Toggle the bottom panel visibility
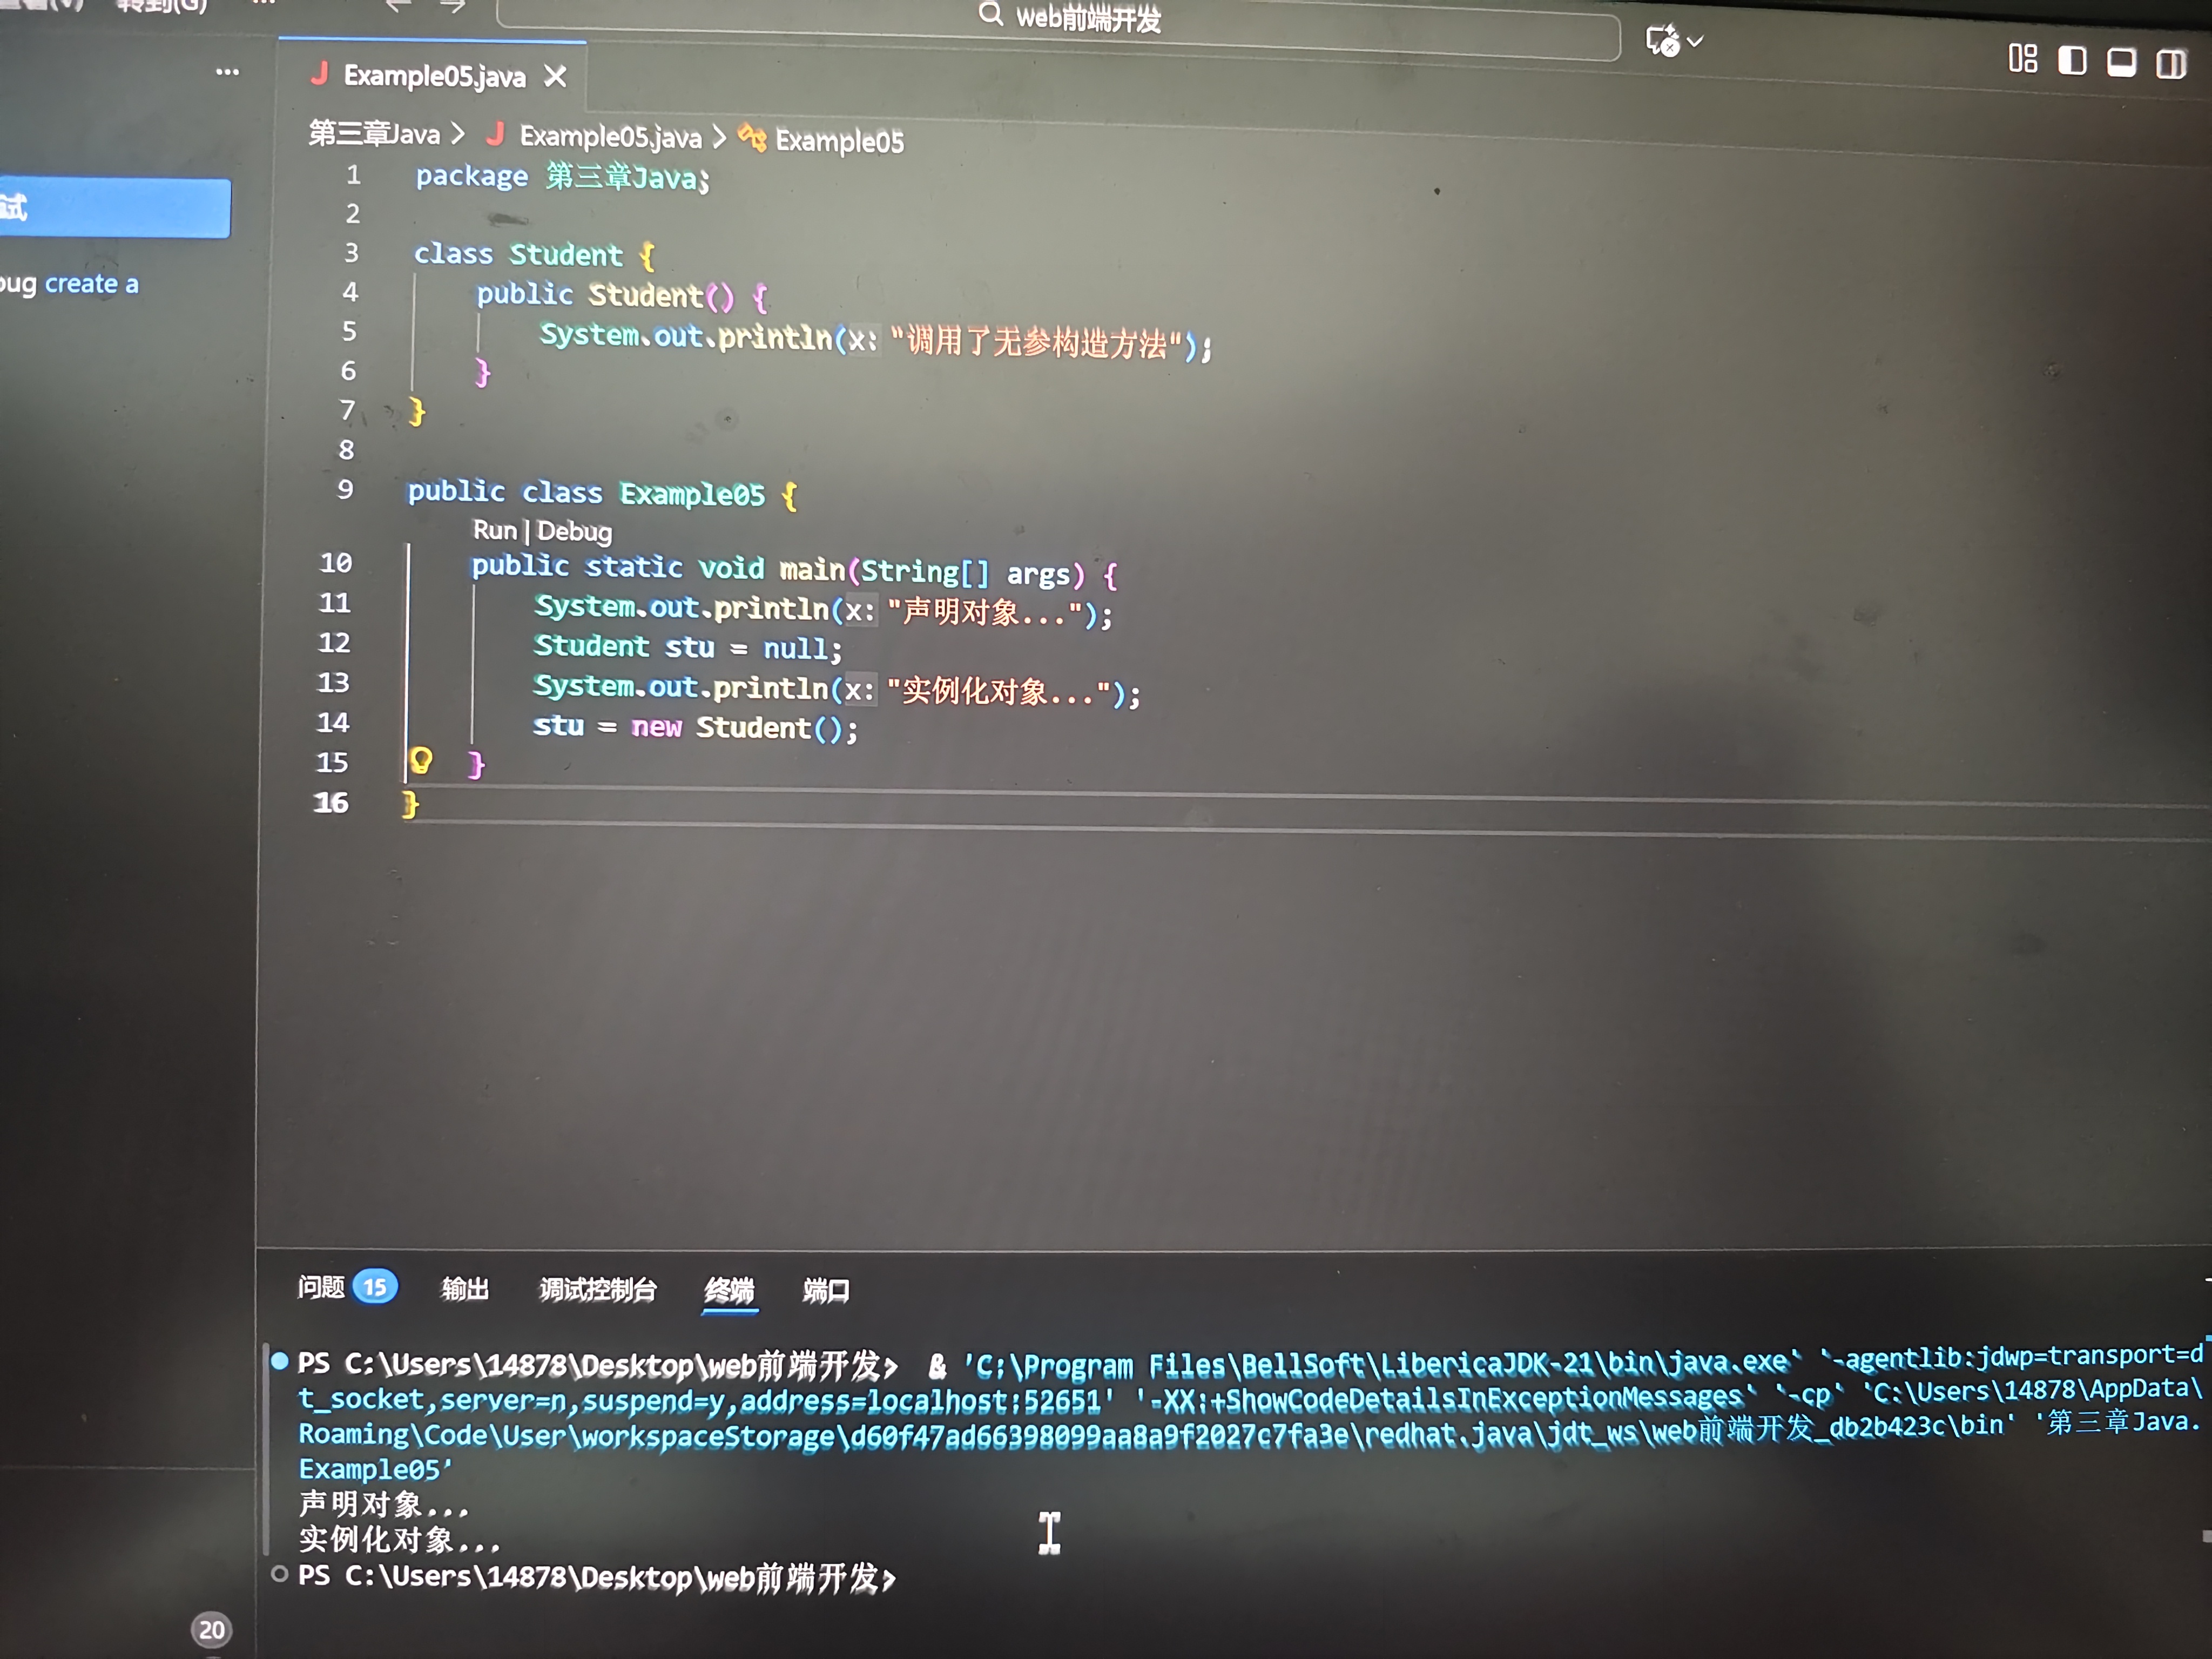 pyautogui.click(x=2120, y=61)
